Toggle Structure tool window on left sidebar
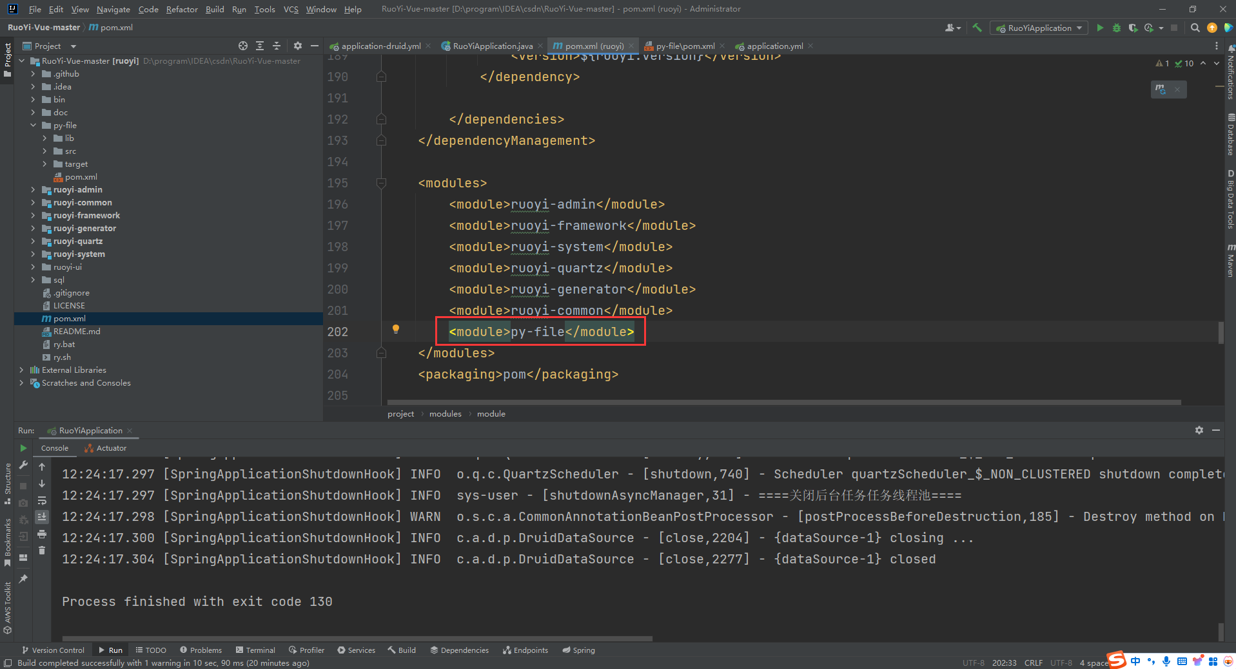This screenshot has height=669, width=1236. (7, 483)
